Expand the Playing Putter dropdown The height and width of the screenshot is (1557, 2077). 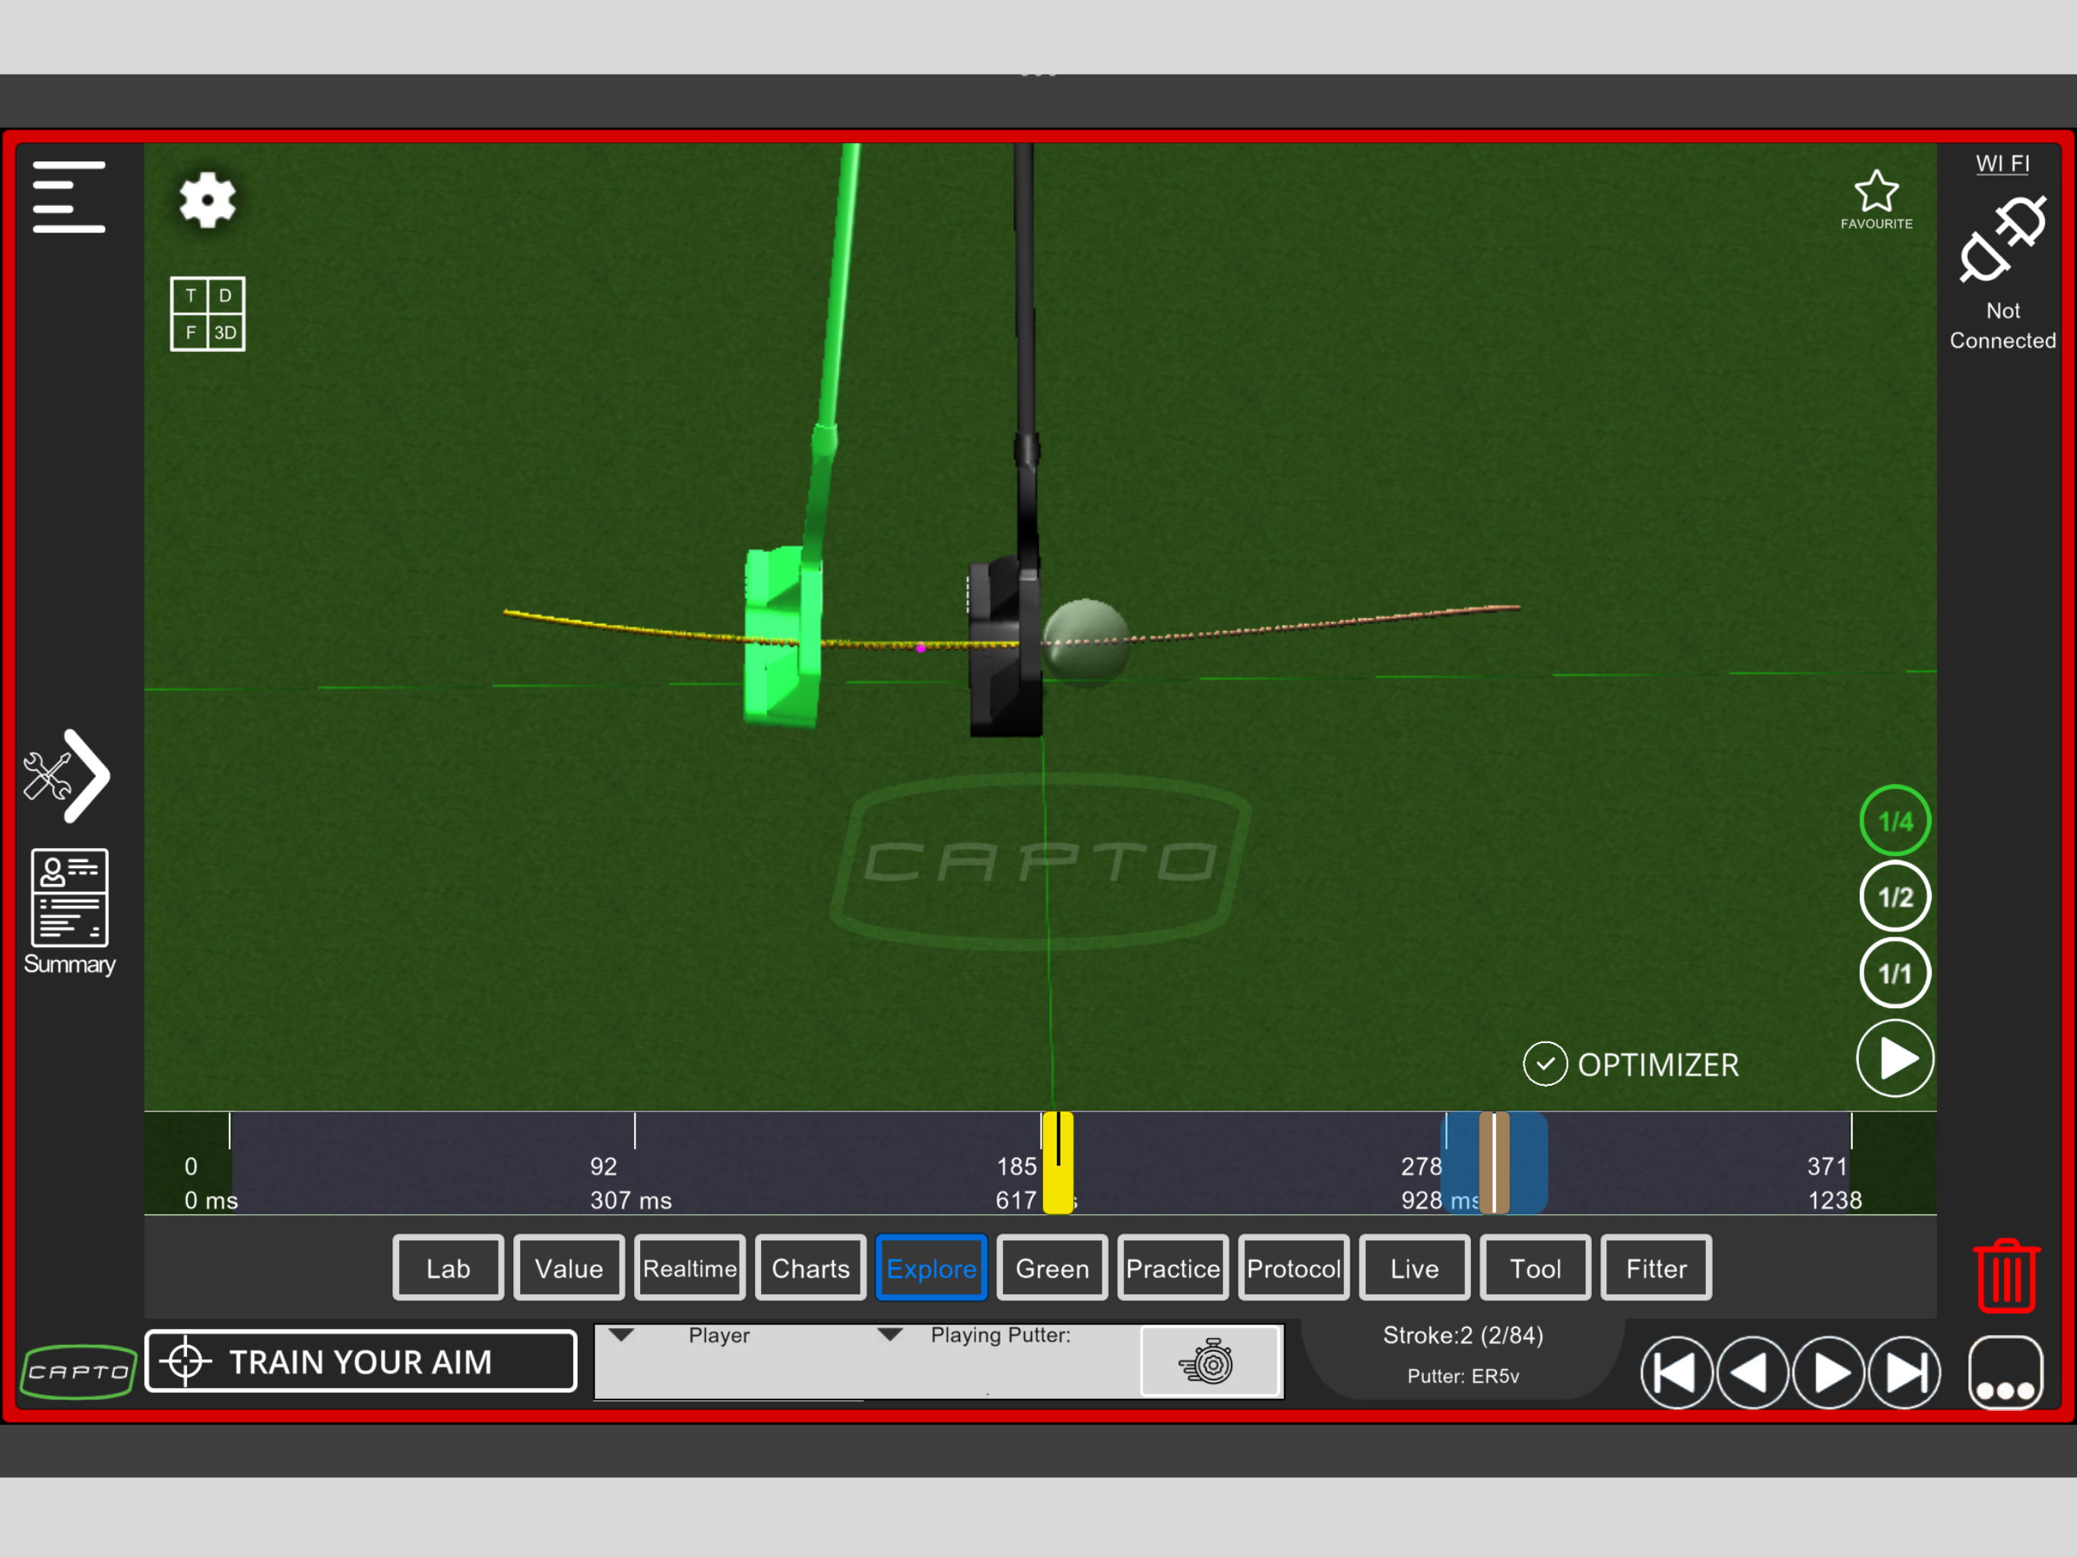click(x=890, y=1334)
